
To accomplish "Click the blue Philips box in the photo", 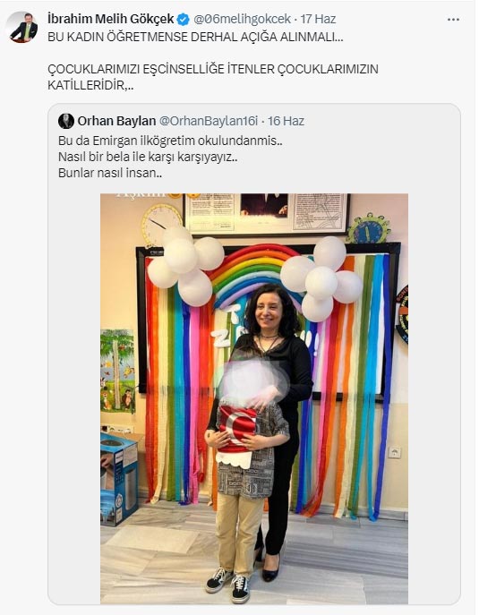I will click(x=119, y=479).
